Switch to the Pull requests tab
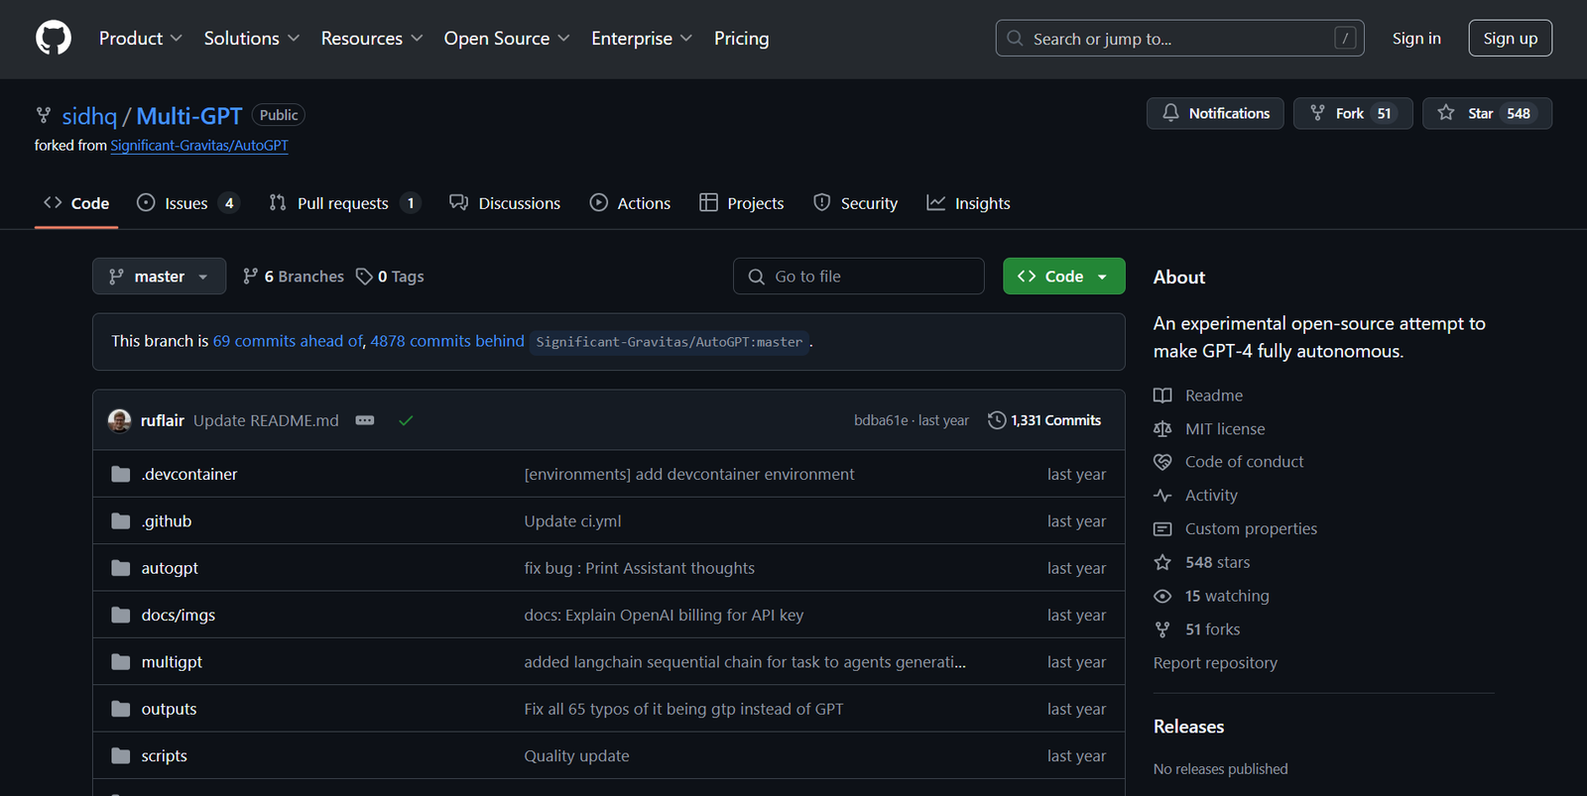Screen dimensions: 1587x796 tap(344, 203)
